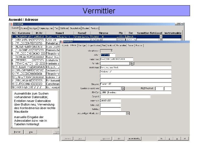
Task: Click the Strasse input field
Action: (136, 84)
